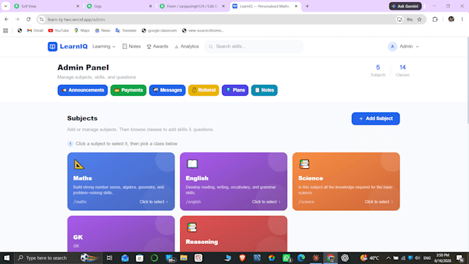Click the /maths slug text
Screen dimensions: 469x264
pos(80,202)
